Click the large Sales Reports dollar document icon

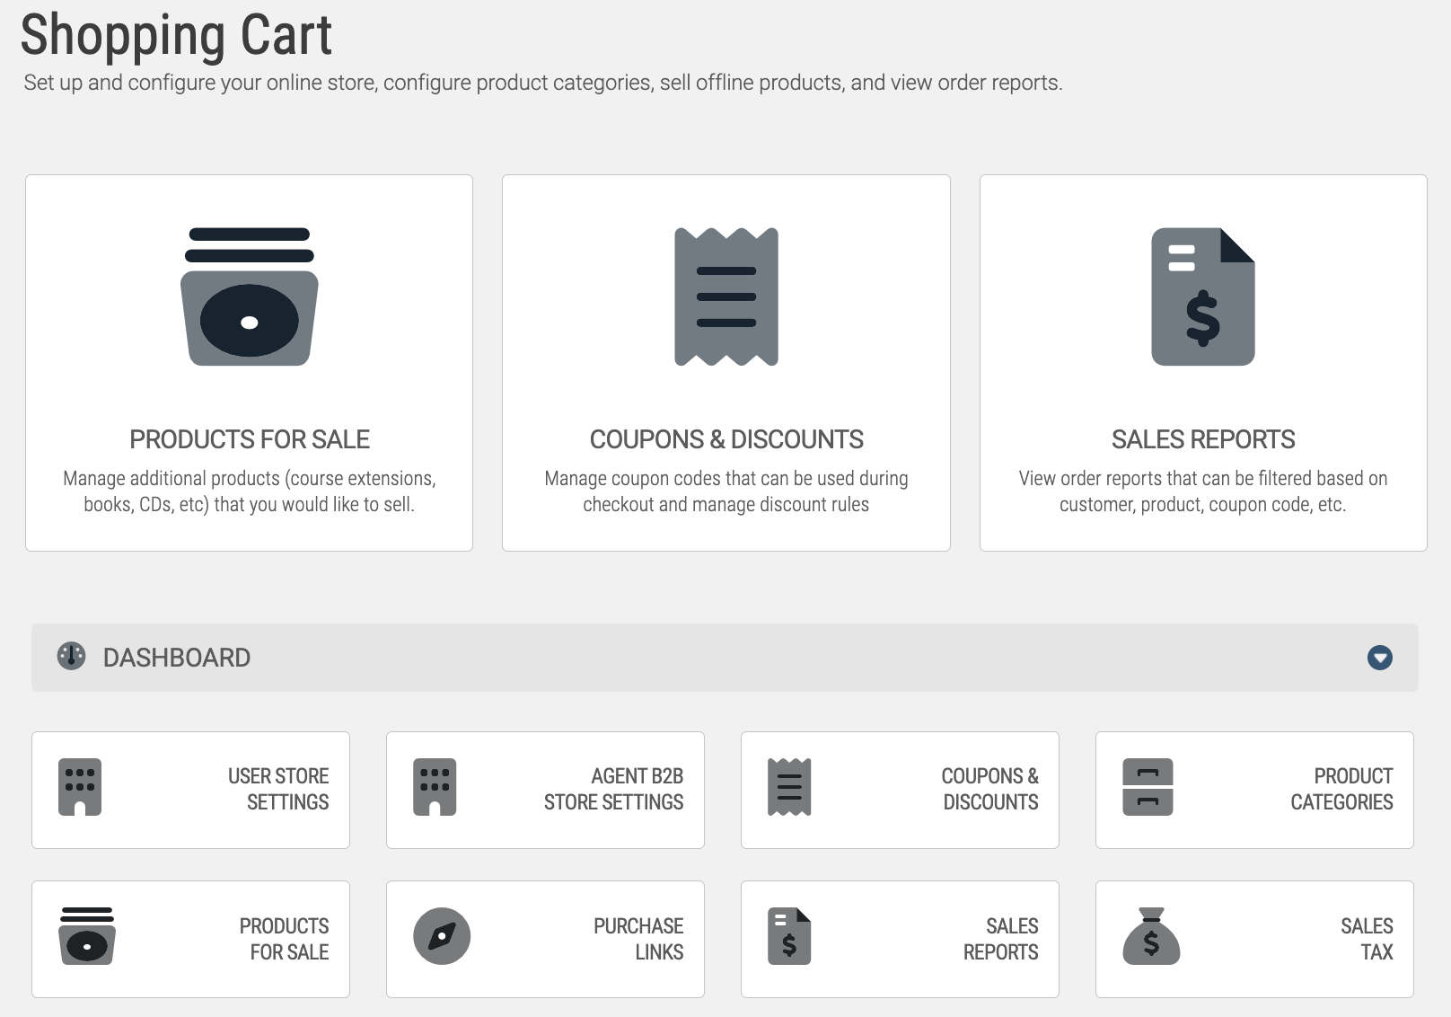pyautogui.click(x=1203, y=296)
